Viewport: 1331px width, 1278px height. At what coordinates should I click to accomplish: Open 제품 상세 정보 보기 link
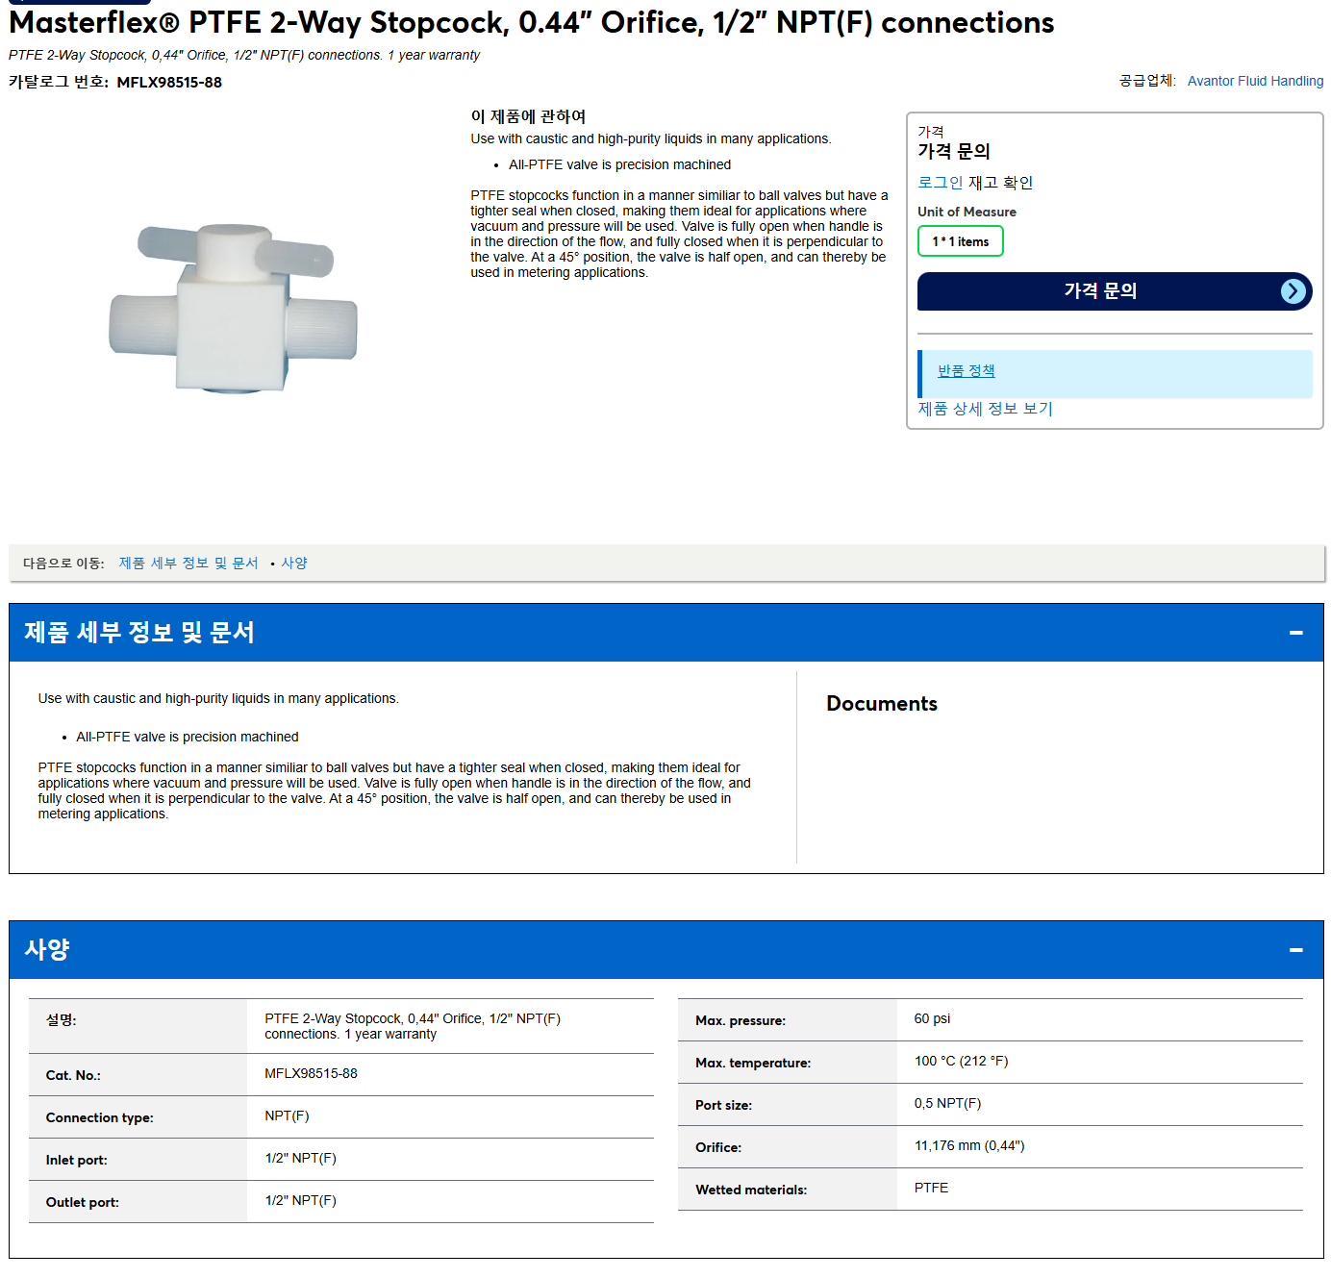click(985, 409)
